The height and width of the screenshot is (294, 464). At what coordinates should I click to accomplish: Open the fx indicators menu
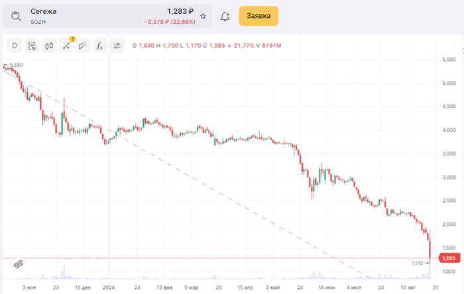99,46
